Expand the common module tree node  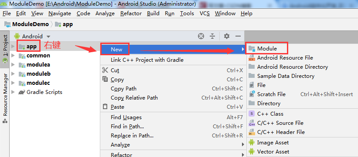click(x=13, y=56)
